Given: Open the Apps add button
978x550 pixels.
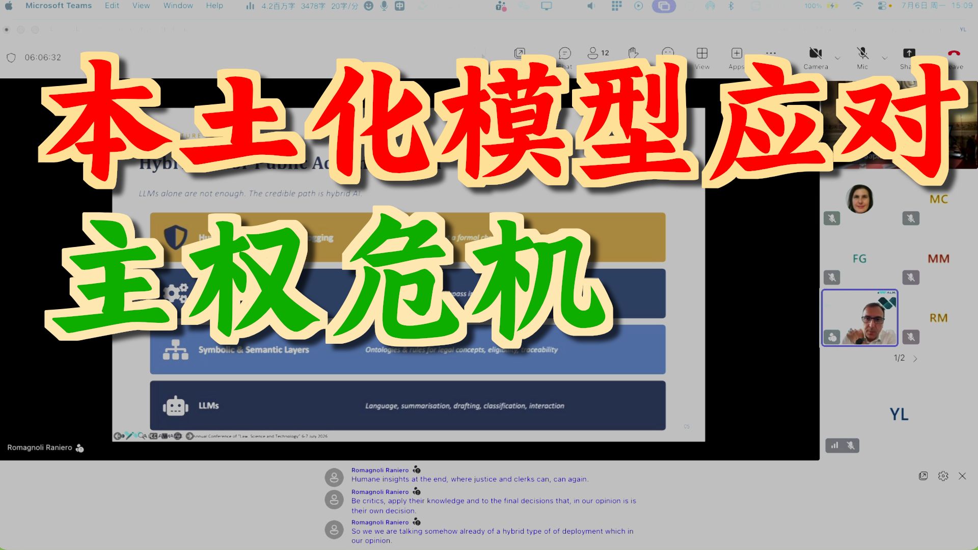Looking at the screenshot, I should point(737,58).
